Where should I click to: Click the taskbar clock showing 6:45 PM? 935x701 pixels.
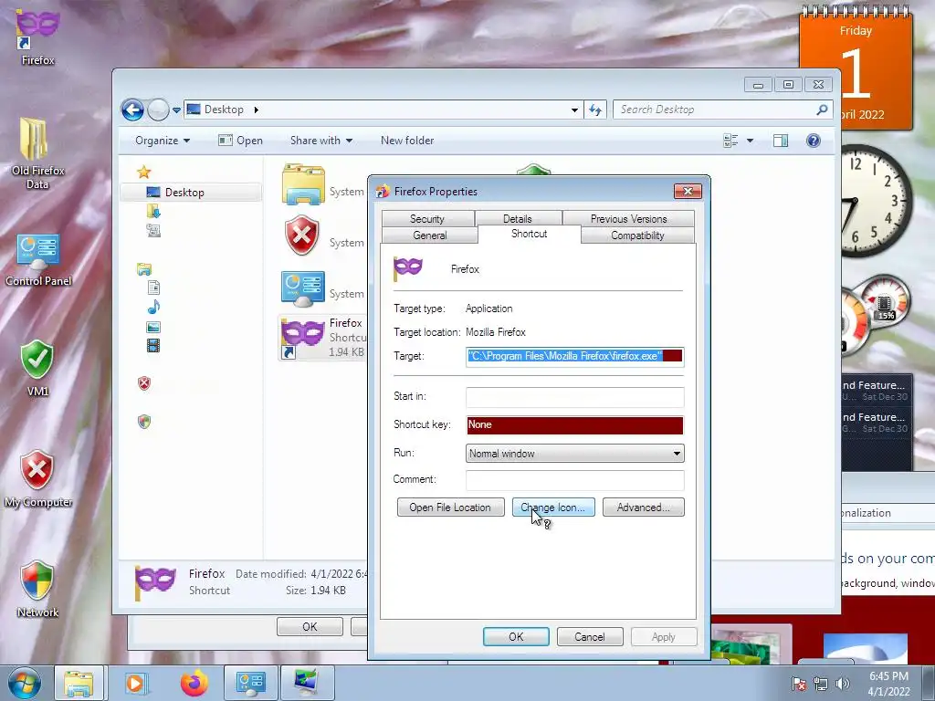click(888, 683)
